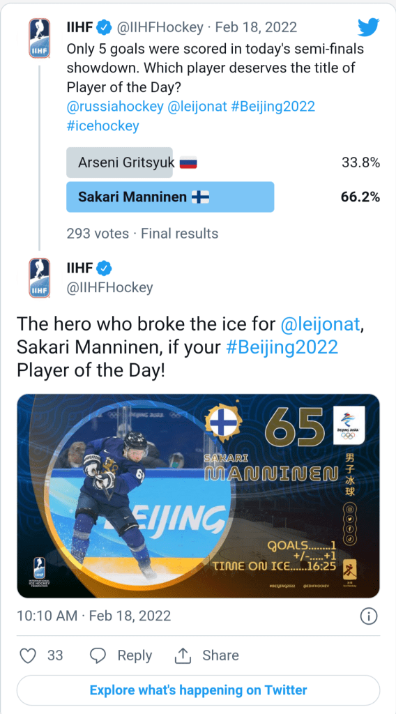Like the tweet with heart icon

pos(28,655)
